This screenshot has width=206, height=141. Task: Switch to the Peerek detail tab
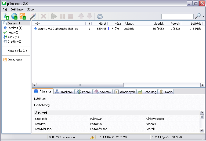coord(84,92)
